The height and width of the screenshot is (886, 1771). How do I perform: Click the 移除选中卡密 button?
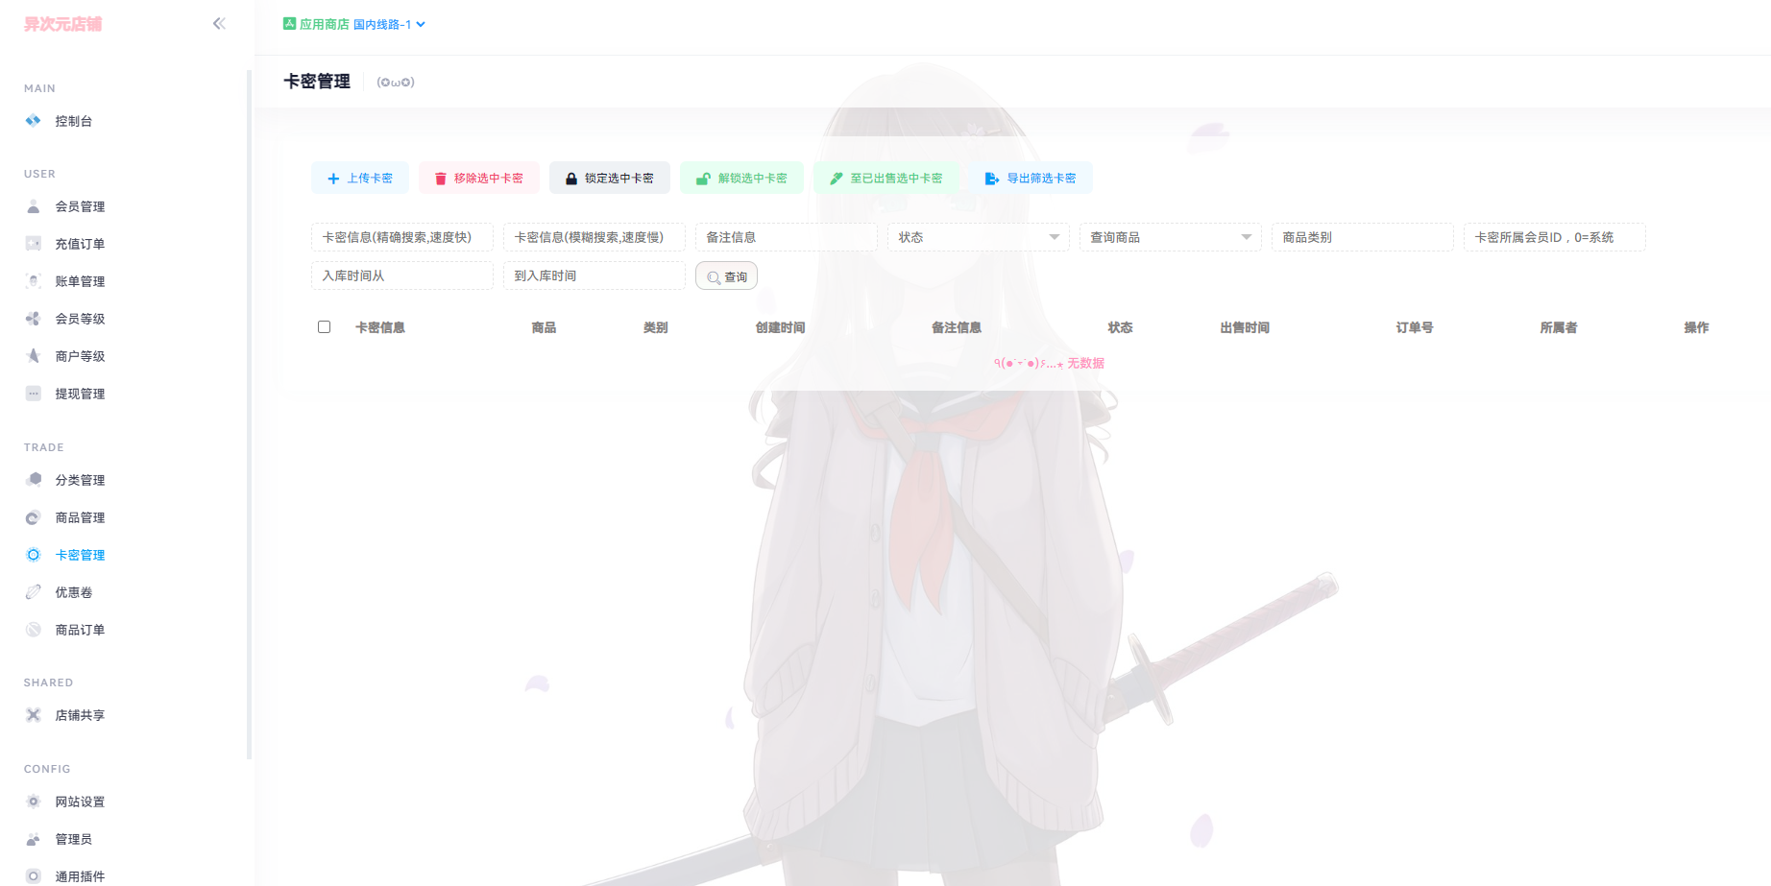pyautogui.click(x=479, y=179)
